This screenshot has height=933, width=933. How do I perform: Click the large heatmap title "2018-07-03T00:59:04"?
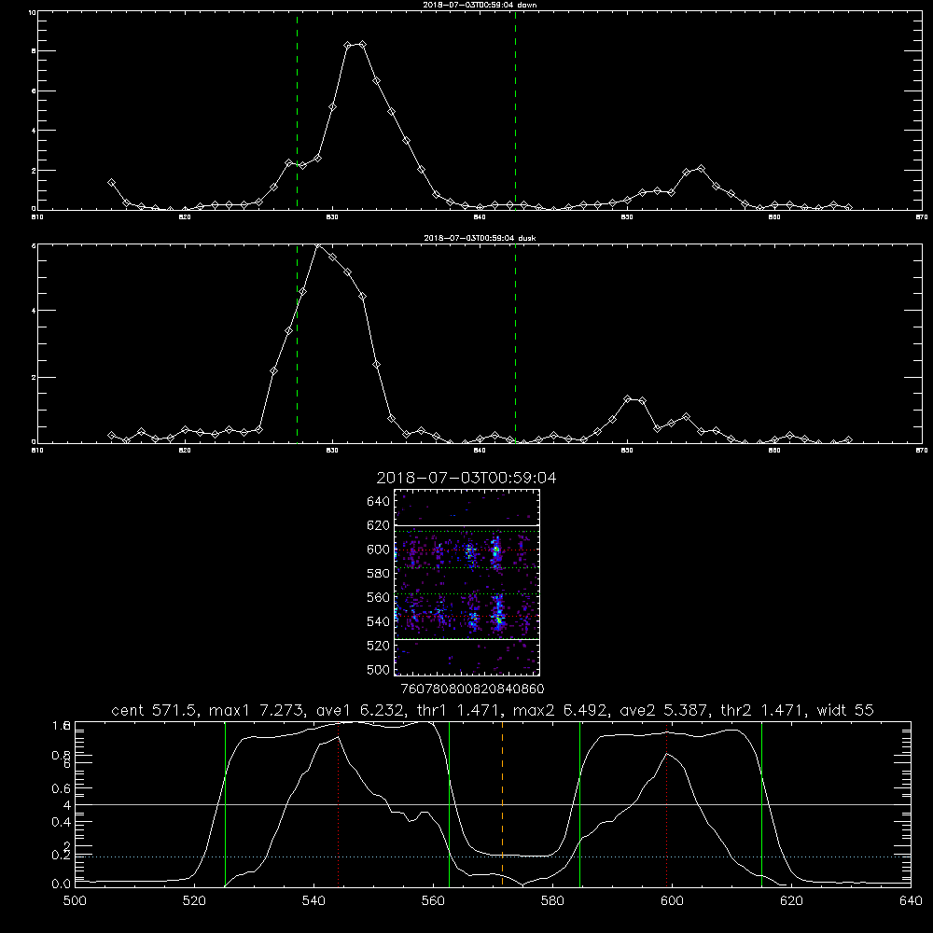pos(466,478)
